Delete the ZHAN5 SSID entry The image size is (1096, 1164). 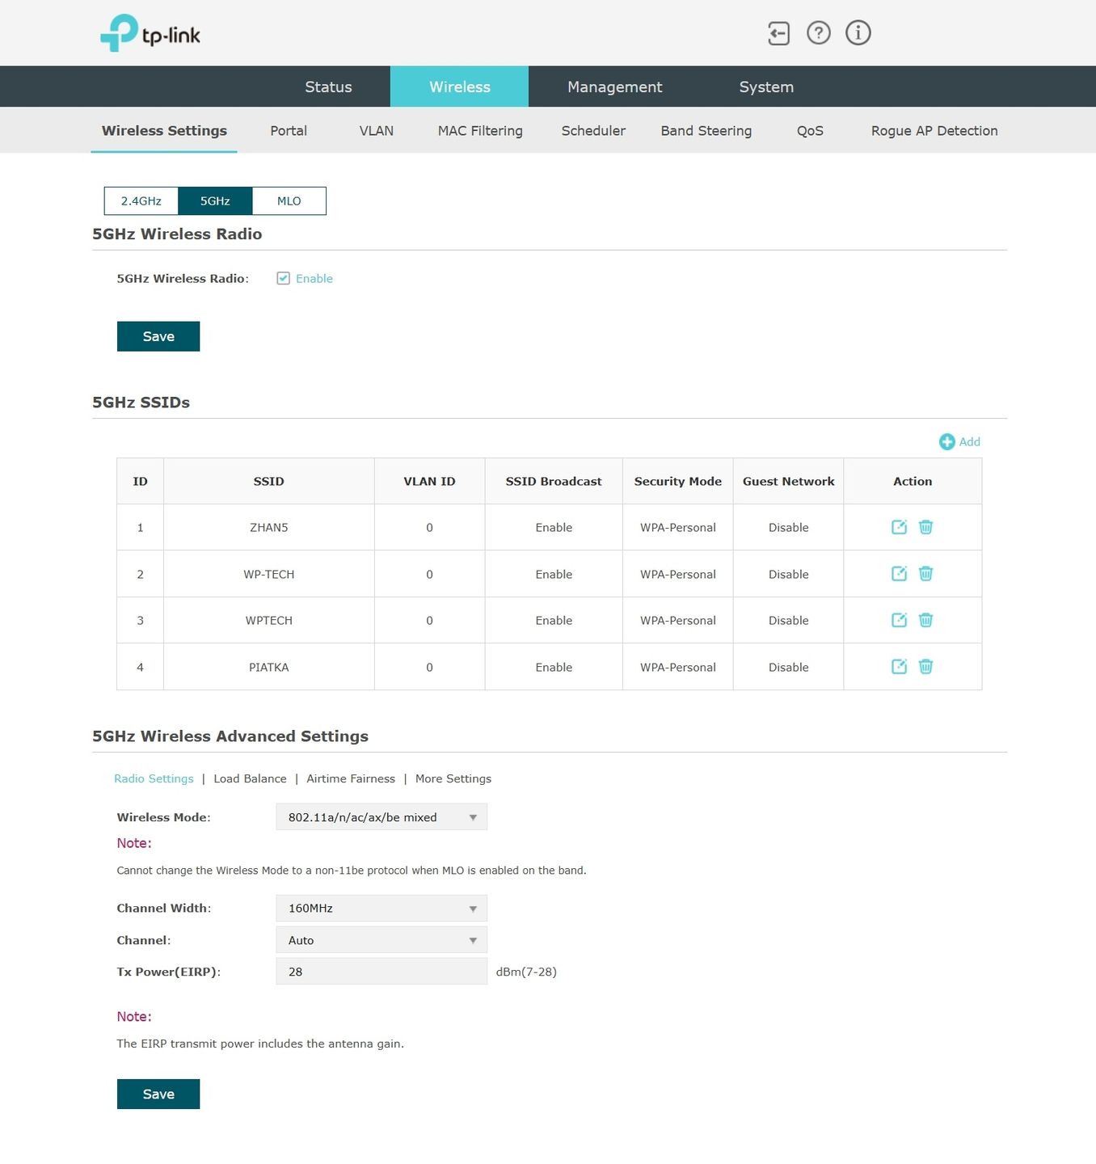pyautogui.click(x=926, y=527)
